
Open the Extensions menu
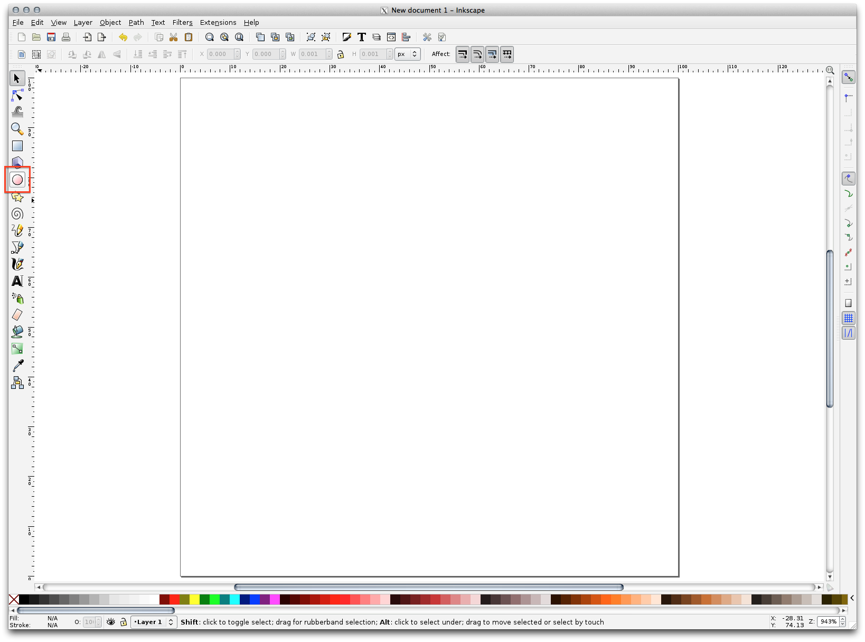(x=218, y=22)
